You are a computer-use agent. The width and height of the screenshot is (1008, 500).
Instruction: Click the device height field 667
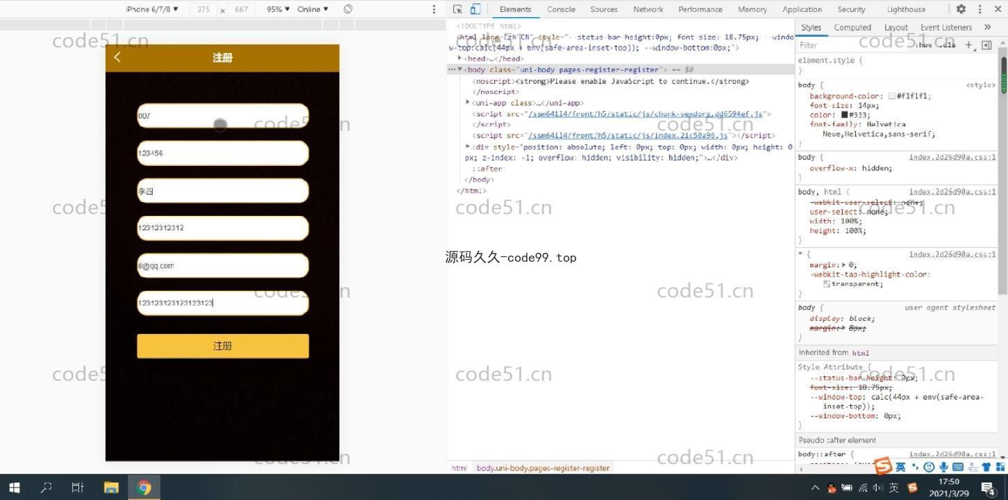(241, 9)
